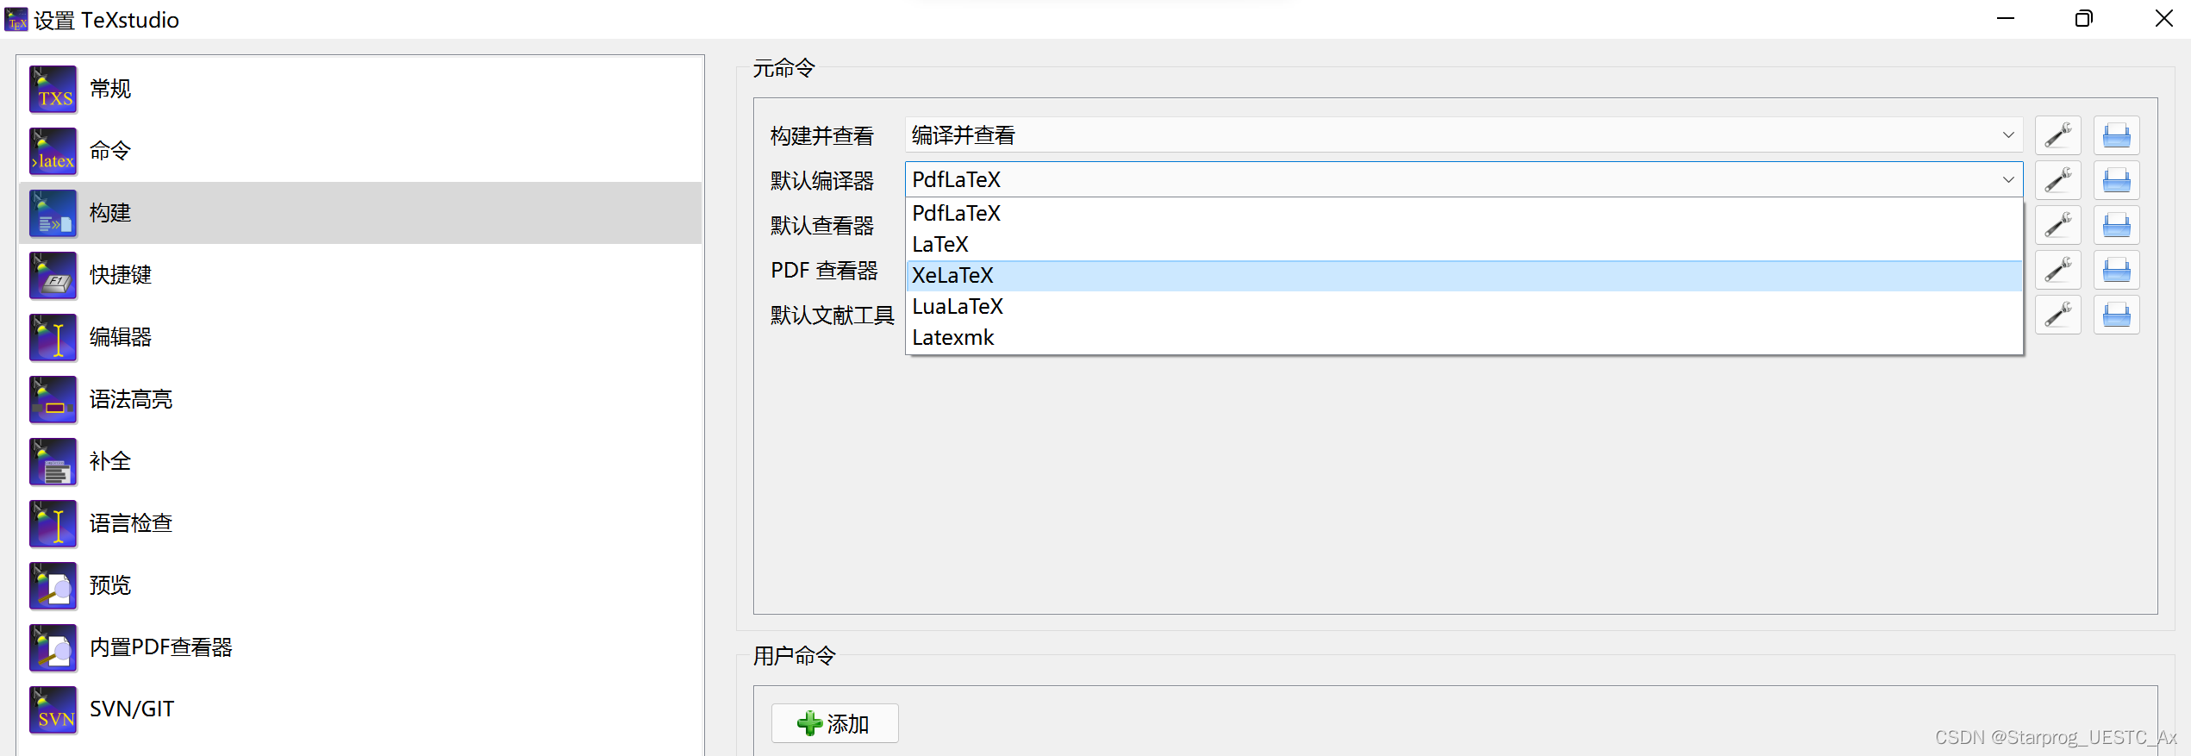Click wrench configure icon for 默认文献工具

click(x=2058, y=315)
